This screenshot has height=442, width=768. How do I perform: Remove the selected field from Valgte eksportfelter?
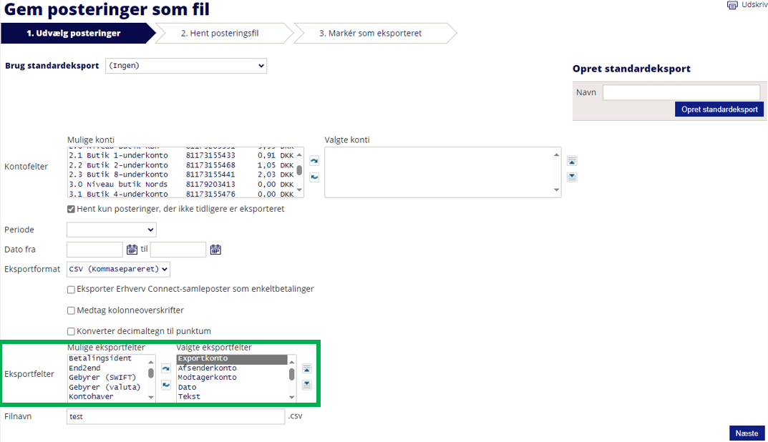click(166, 385)
